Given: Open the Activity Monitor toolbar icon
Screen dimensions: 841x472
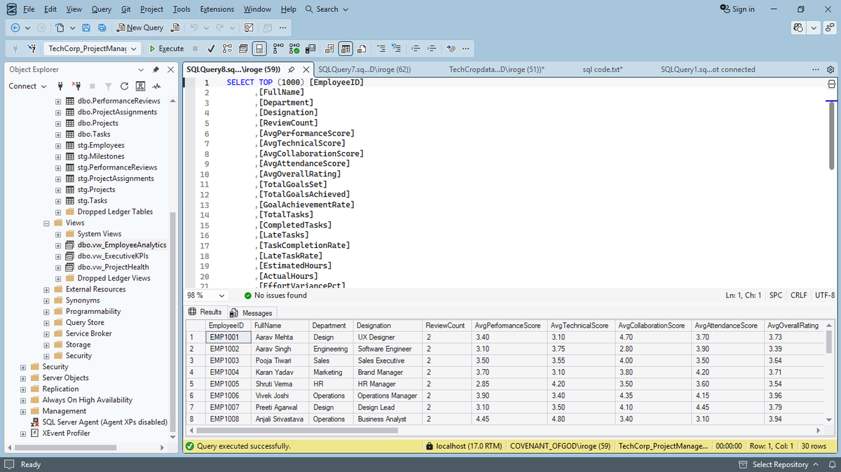Looking at the screenshot, I should (249, 28).
